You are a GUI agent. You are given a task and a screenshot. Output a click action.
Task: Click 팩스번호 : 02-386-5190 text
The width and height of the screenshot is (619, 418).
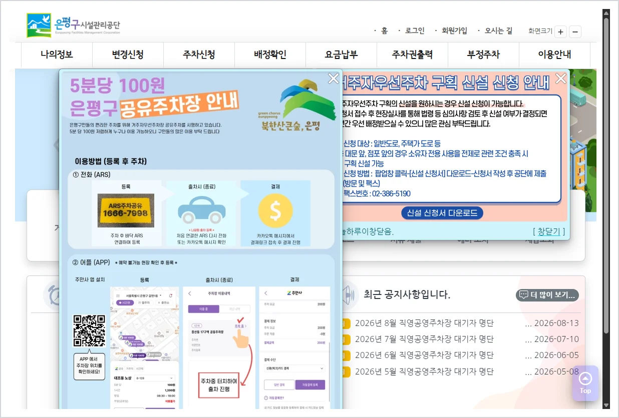(x=377, y=193)
